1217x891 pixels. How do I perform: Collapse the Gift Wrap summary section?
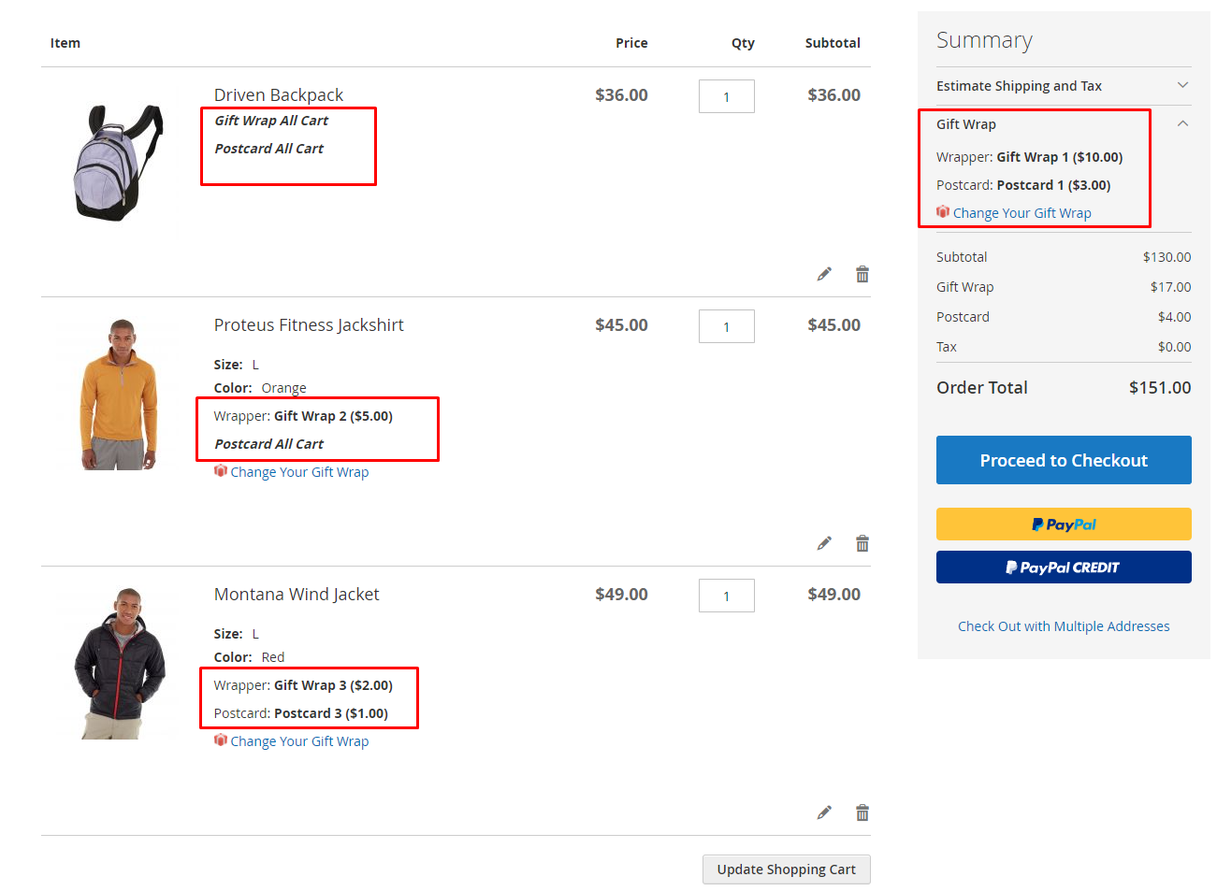click(1182, 123)
